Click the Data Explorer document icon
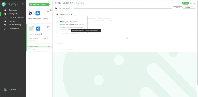198x97 pixels. (x=5, y=29)
